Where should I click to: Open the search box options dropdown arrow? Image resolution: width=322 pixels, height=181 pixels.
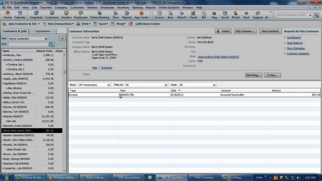coord(310,15)
